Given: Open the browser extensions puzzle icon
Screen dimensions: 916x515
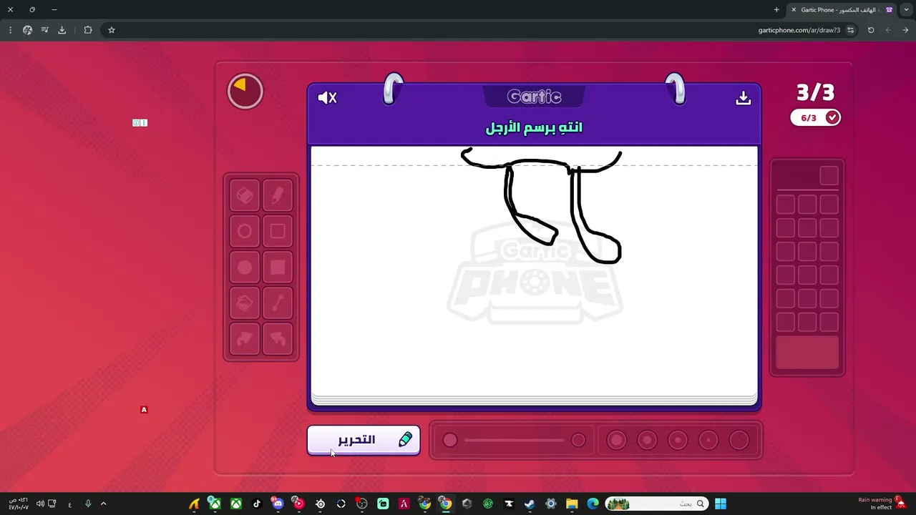Looking at the screenshot, I should pos(88,30).
